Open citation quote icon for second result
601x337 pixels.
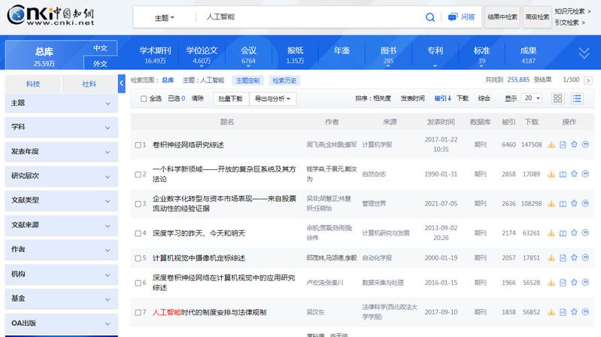tap(585, 175)
